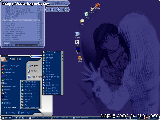This screenshot has width=160, height=120.
Task: Select playlist track 16 The Beatles - Come Together
Action: click(x=21, y=34)
